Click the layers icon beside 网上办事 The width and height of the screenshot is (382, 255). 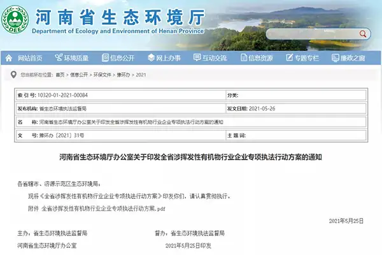[x=151, y=58]
